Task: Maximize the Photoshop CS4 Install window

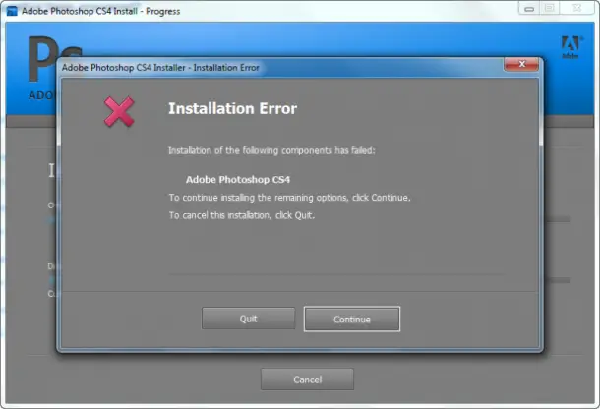Action: 549,9
